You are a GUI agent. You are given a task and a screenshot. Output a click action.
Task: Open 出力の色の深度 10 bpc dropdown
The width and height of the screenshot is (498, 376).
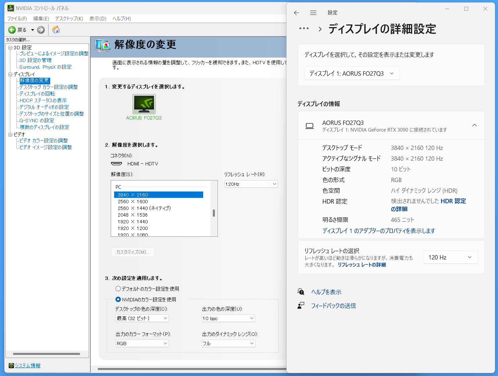pos(229,318)
